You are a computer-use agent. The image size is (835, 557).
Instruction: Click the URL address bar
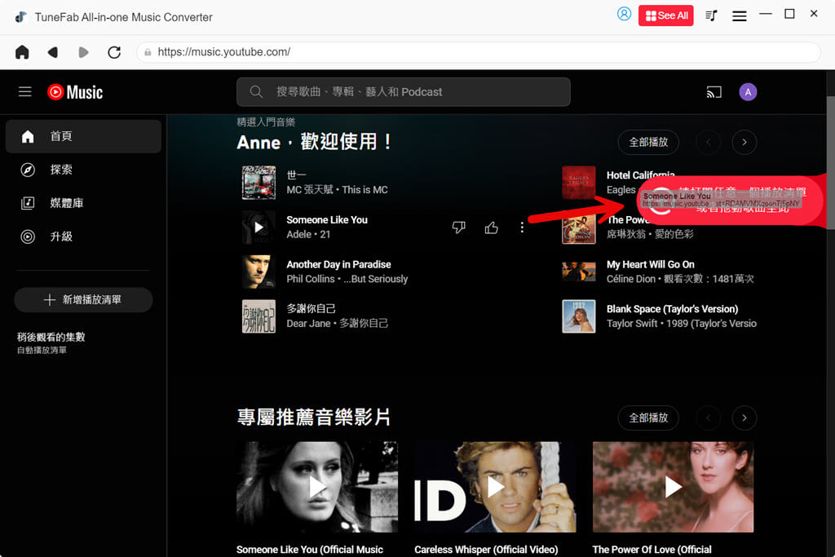478,52
